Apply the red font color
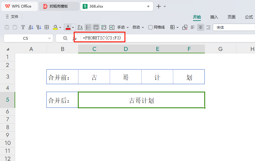This screenshot has width=255, height=161. (68, 27)
